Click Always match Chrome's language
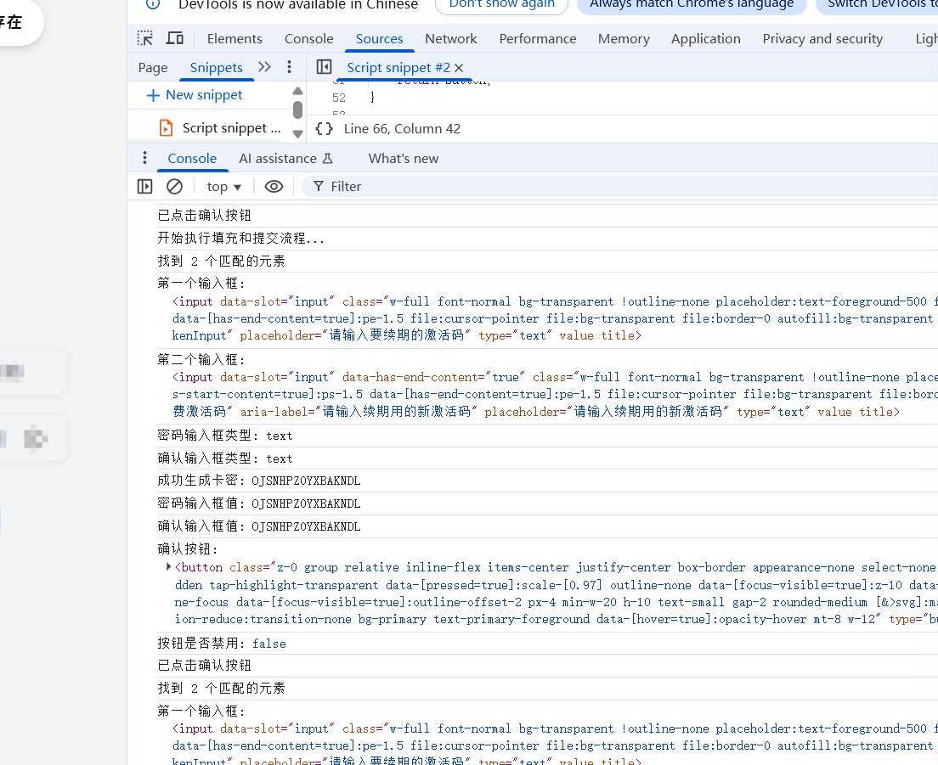The height and width of the screenshot is (765, 938). coord(691,4)
